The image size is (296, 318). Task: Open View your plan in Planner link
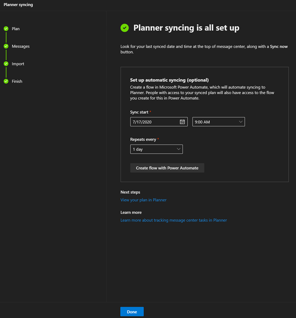(x=143, y=200)
